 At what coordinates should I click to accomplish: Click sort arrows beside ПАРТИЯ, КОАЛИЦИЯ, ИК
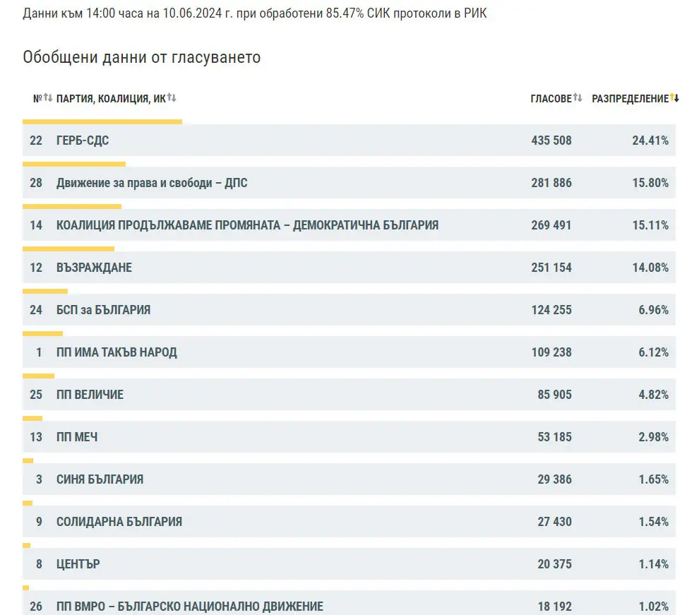pos(172,98)
